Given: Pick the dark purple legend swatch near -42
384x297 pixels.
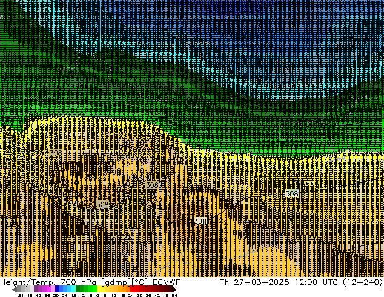Looking at the screenshot, I should [x=36, y=289].
